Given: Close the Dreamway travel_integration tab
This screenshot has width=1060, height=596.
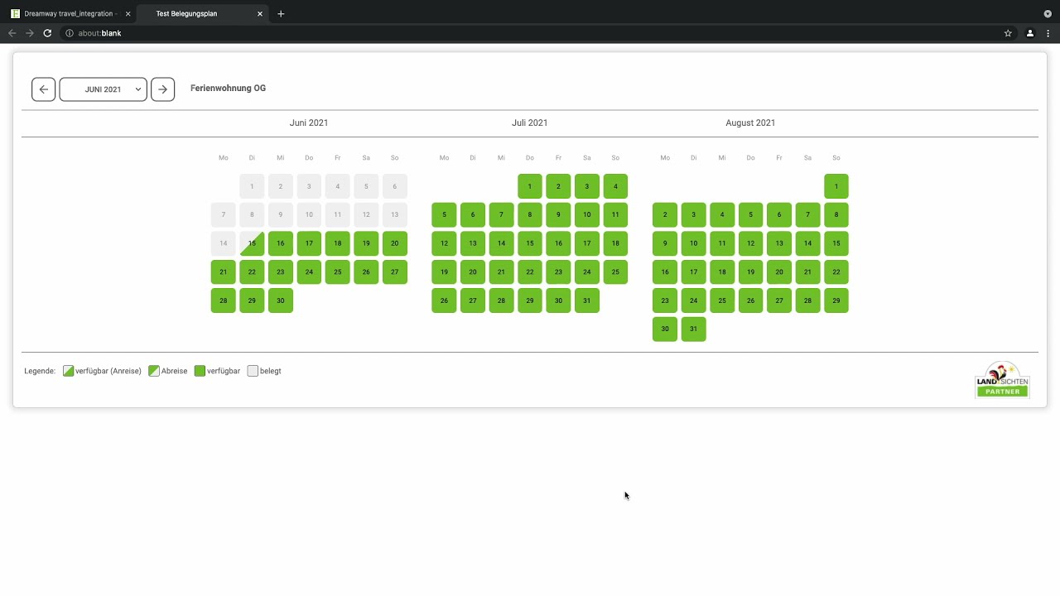Looking at the screenshot, I should 128,13.
